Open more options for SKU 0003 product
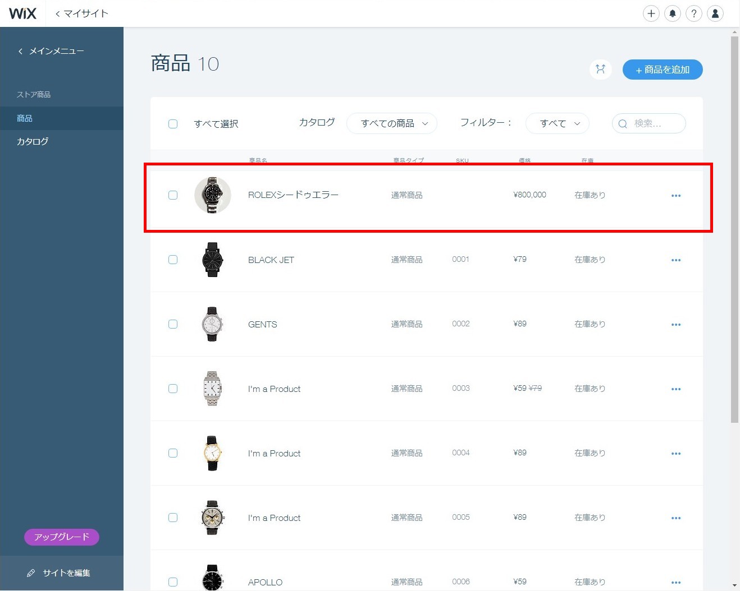Viewport: 740px width, 591px height. (x=676, y=389)
